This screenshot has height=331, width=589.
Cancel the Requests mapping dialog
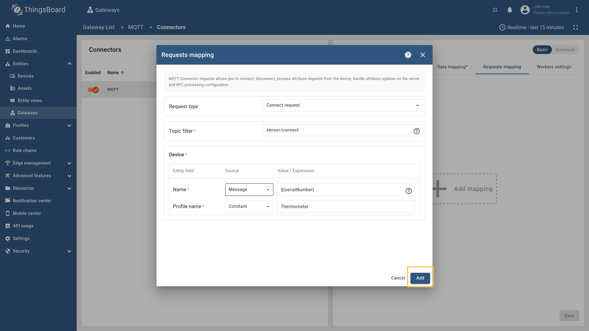pyautogui.click(x=398, y=278)
